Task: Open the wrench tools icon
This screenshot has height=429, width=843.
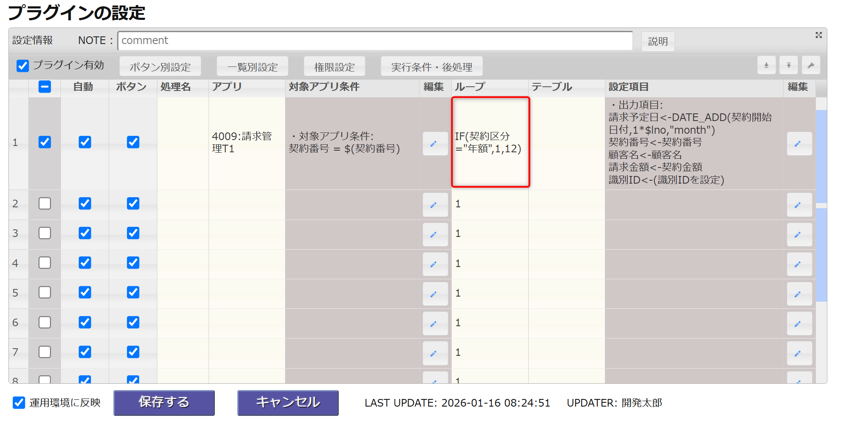Action: click(810, 65)
